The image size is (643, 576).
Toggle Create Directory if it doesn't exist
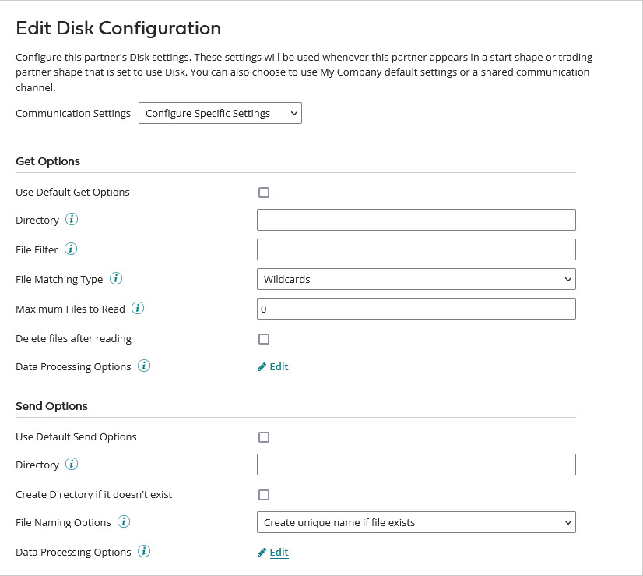tap(264, 494)
